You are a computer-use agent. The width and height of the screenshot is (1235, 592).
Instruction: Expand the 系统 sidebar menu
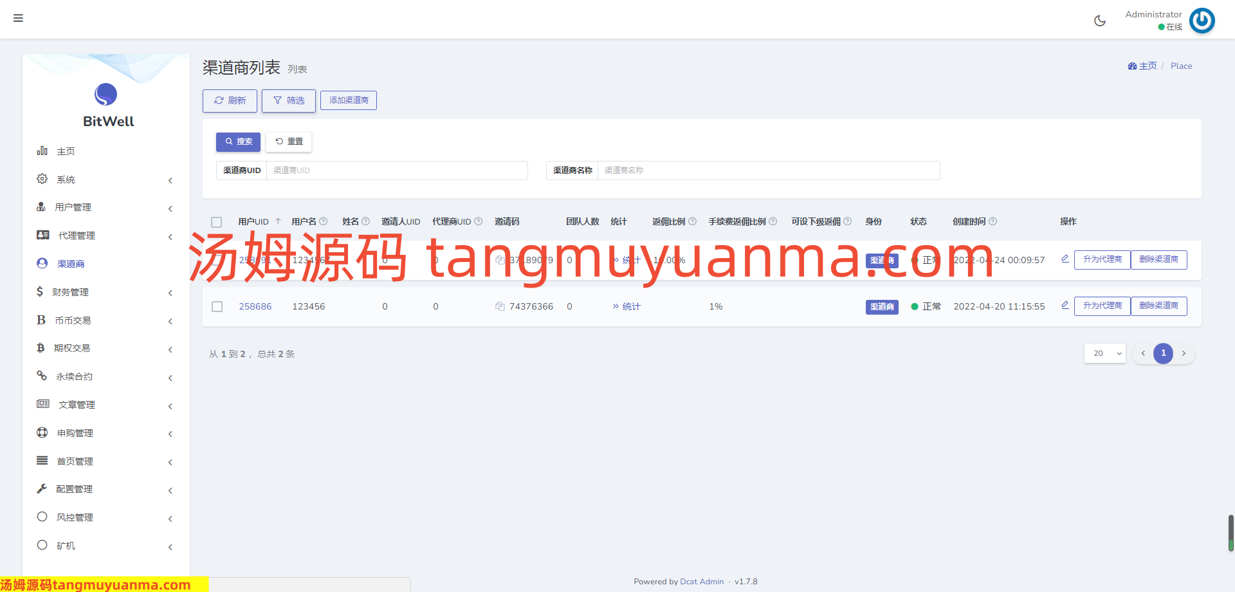coord(103,180)
